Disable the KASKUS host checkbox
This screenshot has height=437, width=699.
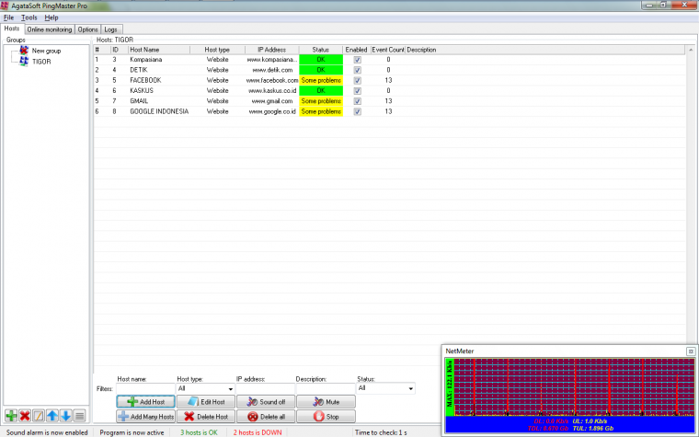(357, 90)
